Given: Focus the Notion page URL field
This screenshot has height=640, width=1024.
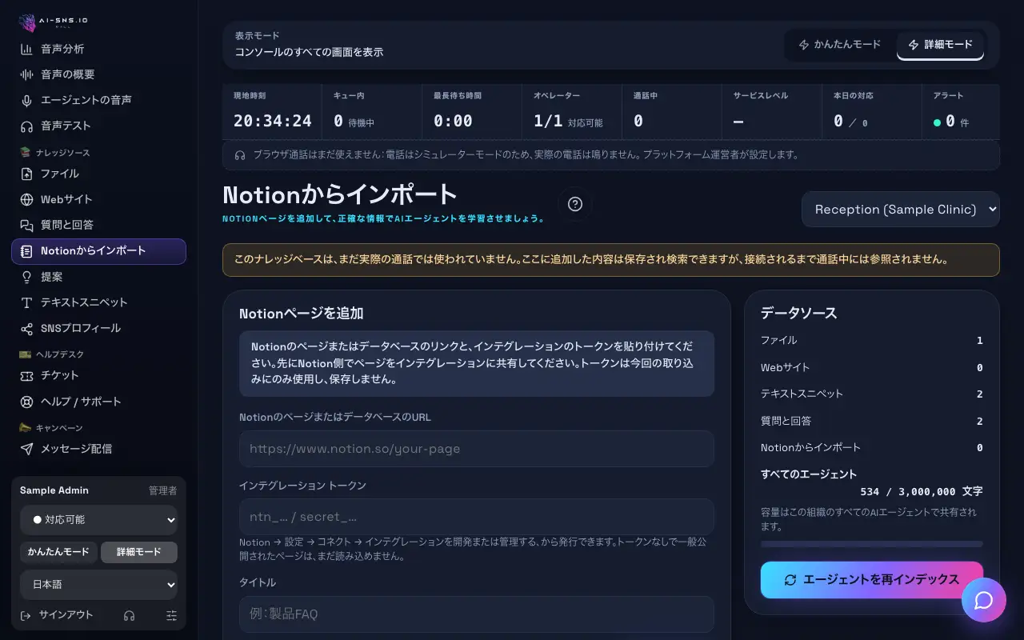Looking at the screenshot, I should (x=477, y=449).
